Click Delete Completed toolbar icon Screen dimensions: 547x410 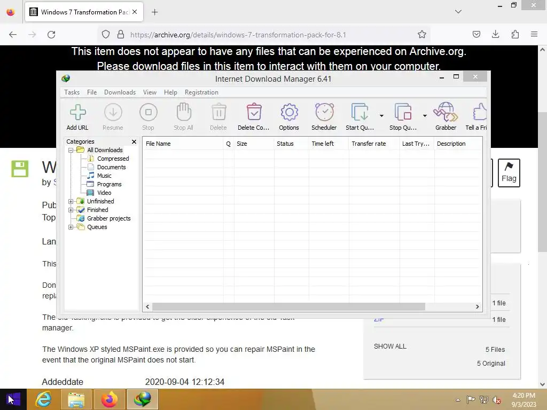(x=254, y=117)
